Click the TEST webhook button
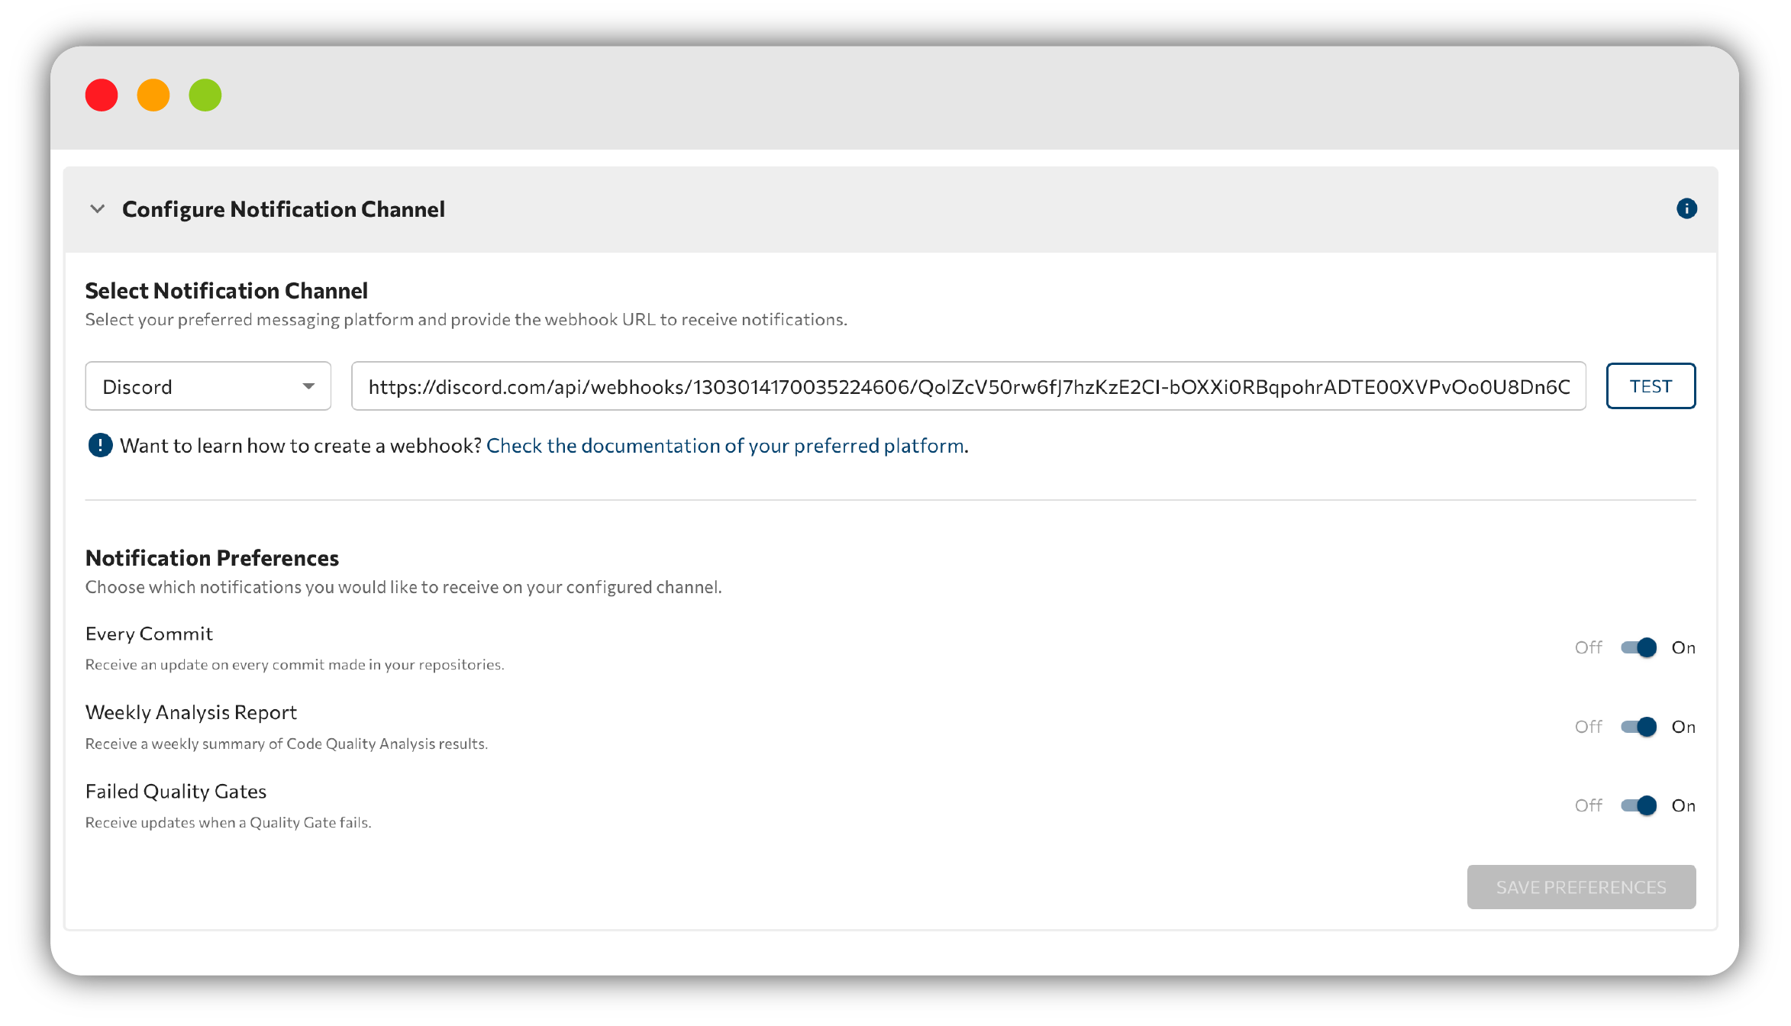The height and width of the screenshot is (1026, 1791). (1651, 386)
